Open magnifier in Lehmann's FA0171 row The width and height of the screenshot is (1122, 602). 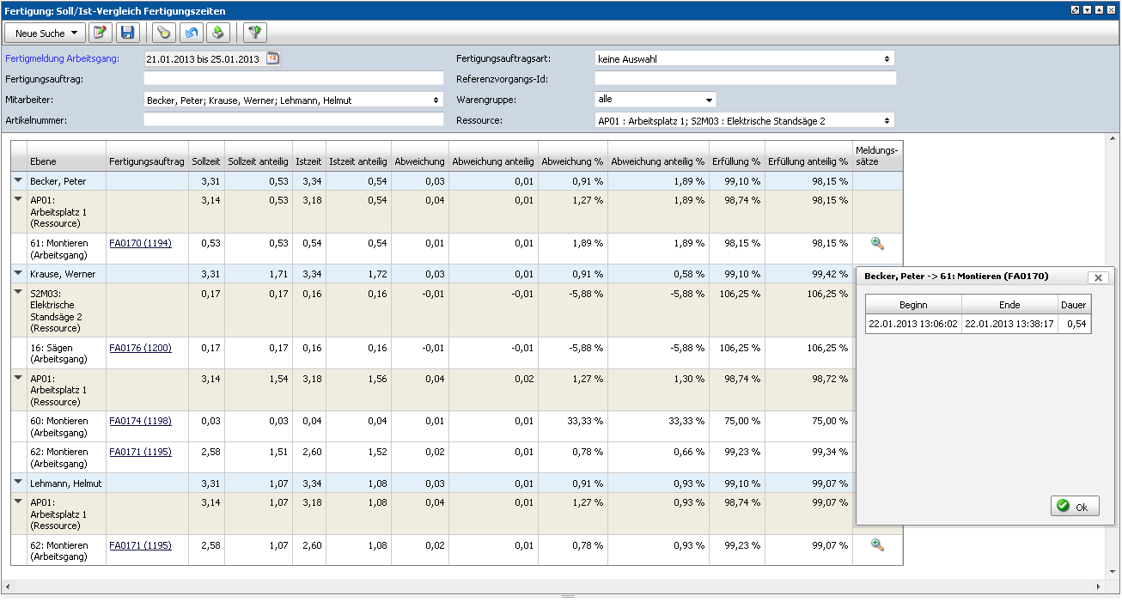(877, 544)
